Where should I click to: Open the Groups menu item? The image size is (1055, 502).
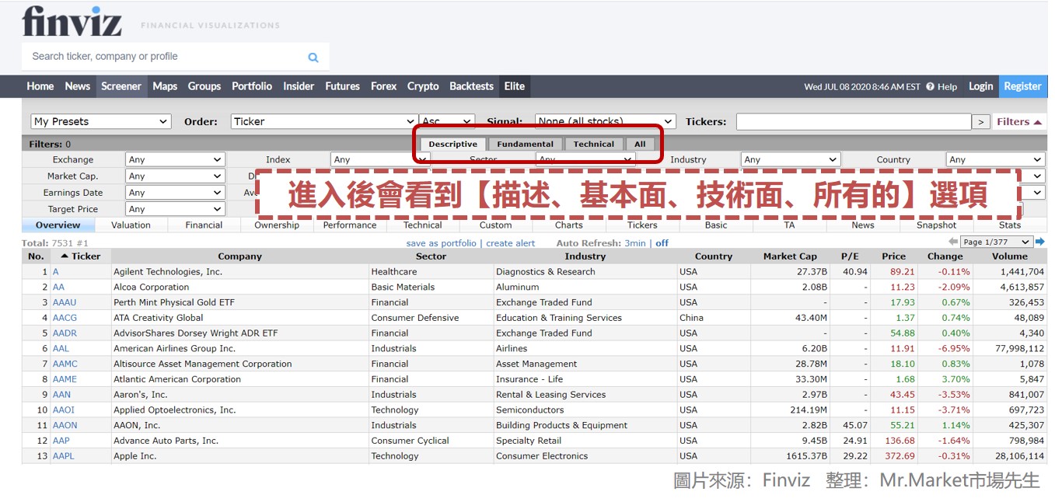tap(204, 86)
